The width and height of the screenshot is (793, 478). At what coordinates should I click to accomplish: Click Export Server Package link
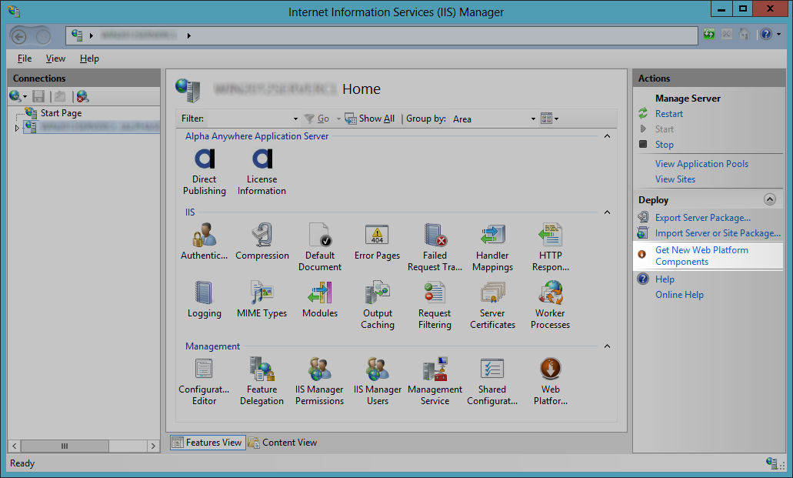pyautogui.click(x=702, y=218)
